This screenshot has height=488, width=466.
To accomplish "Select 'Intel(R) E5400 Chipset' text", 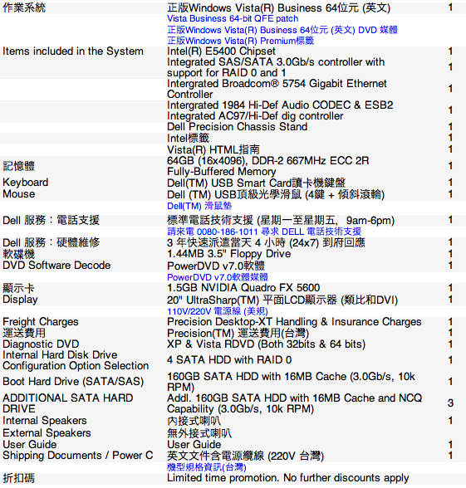I will (221, 51).
